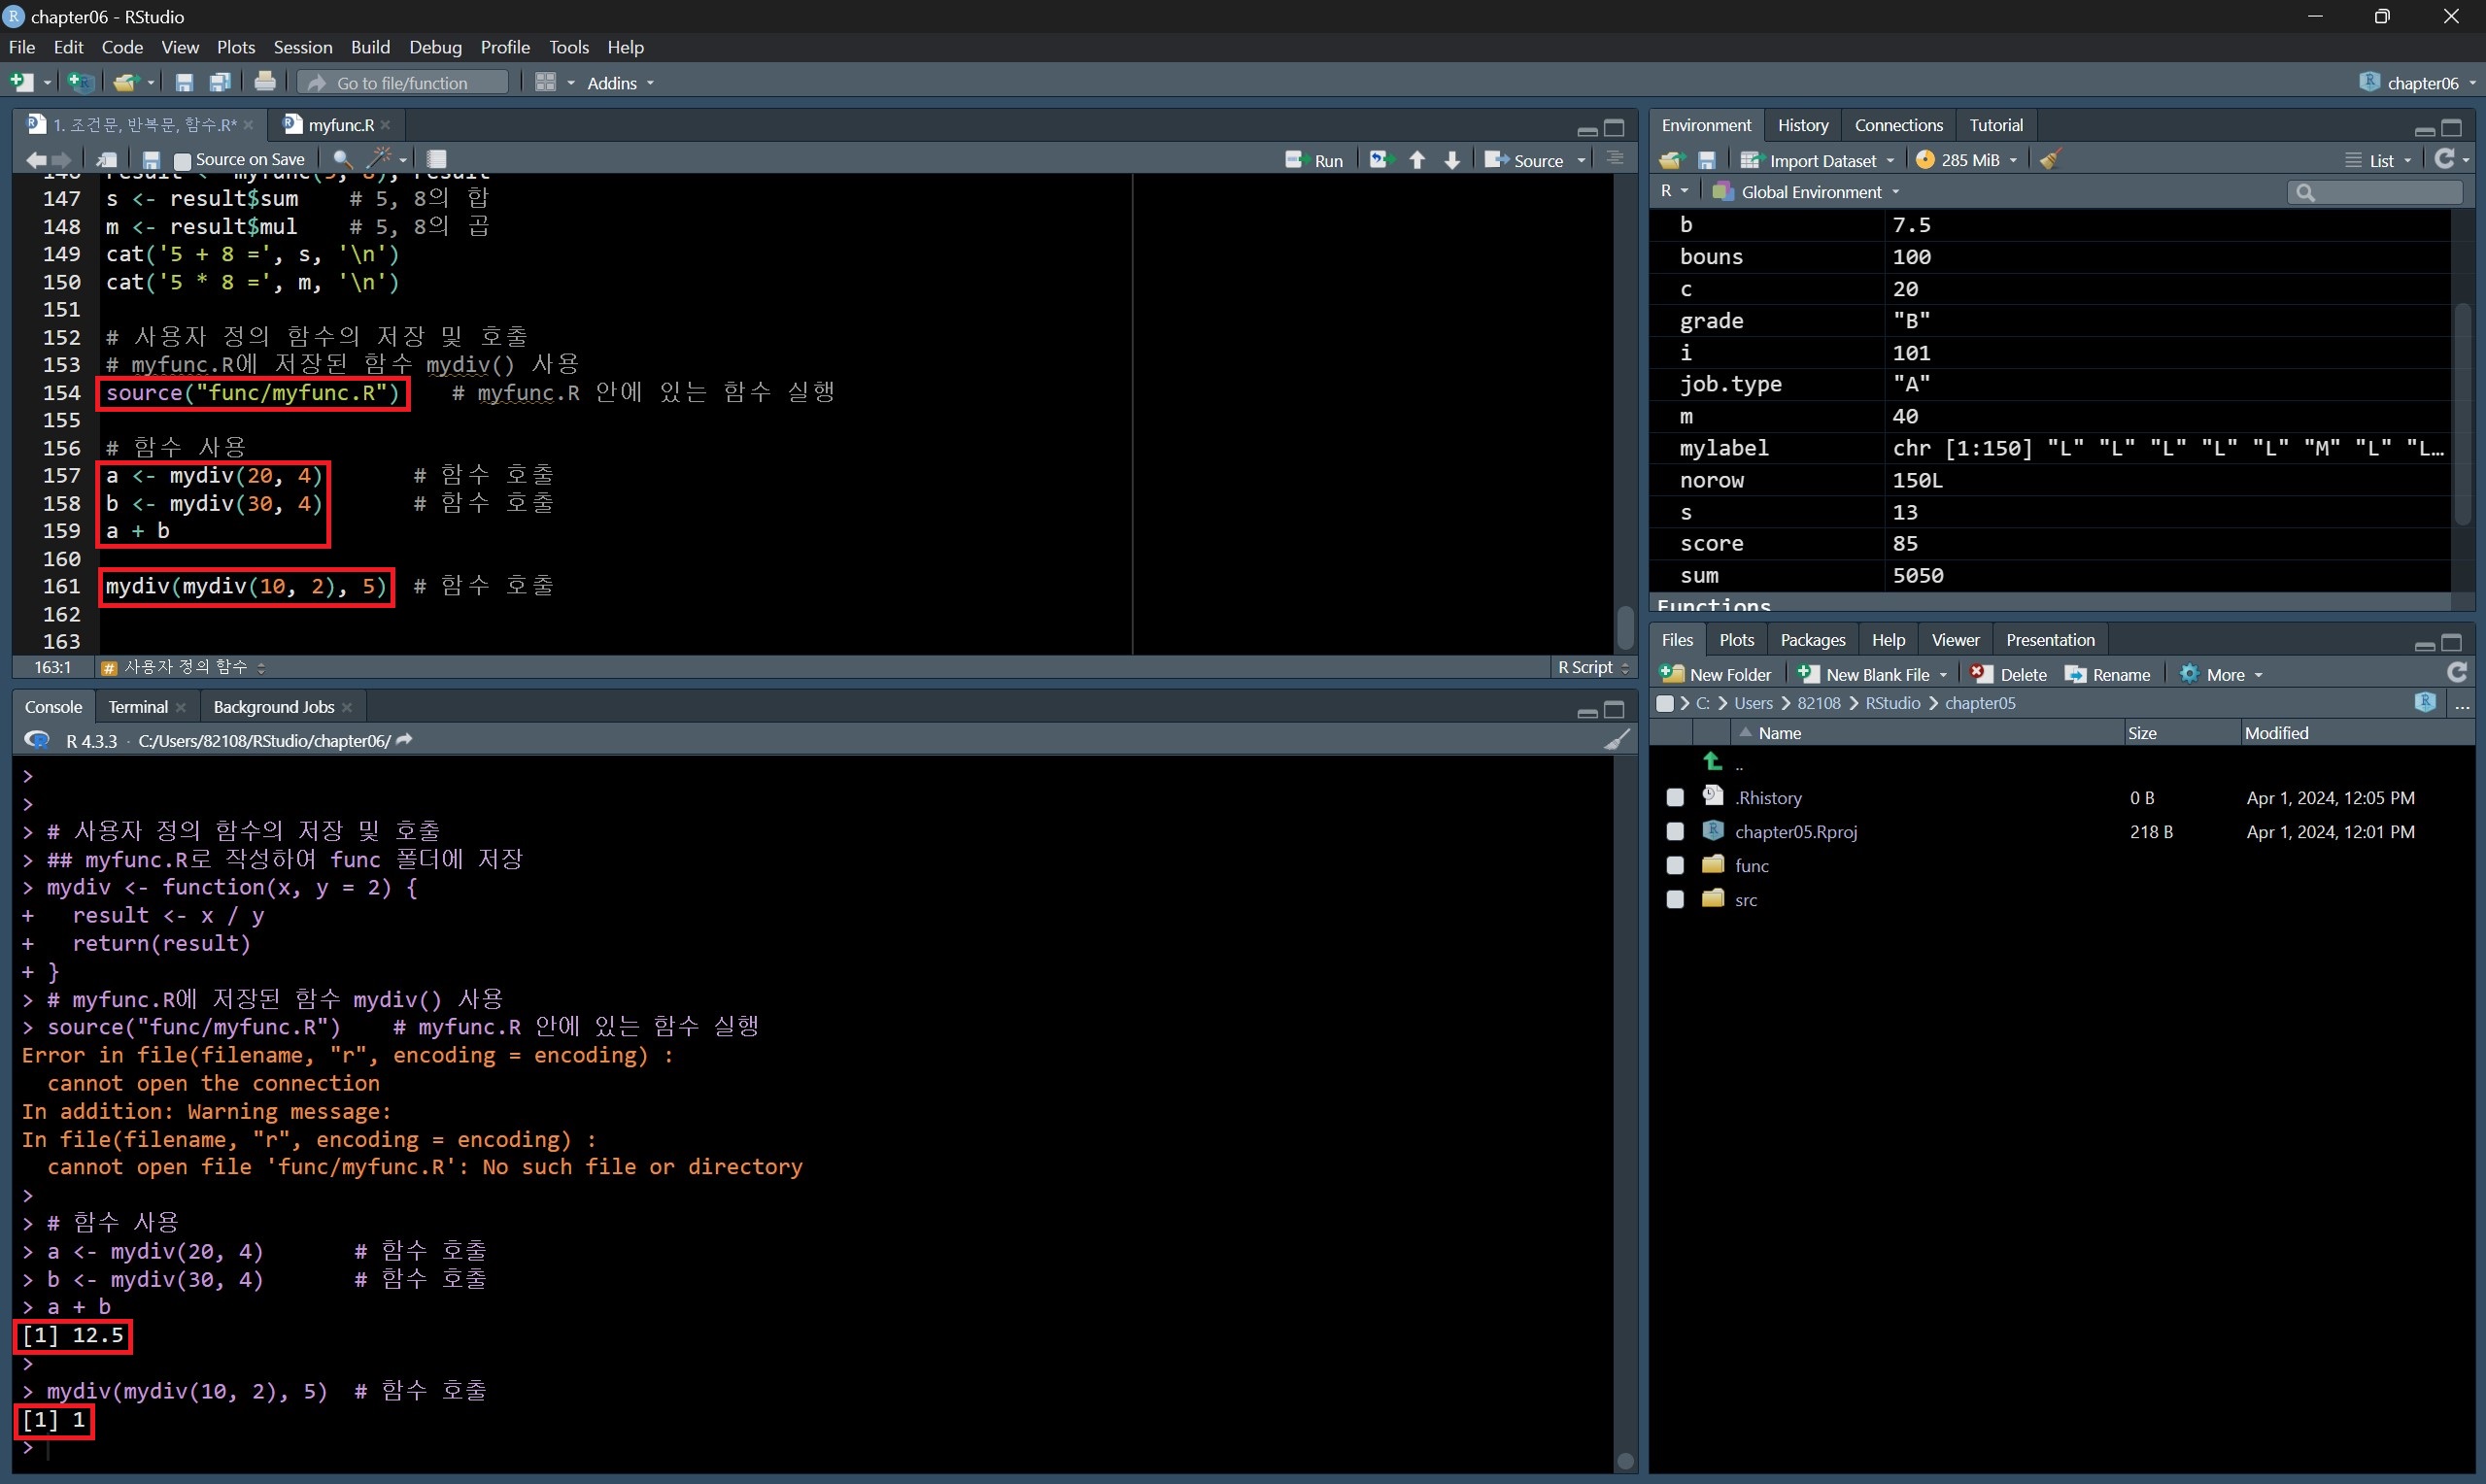This screenshot has width=2486, height=1484.
Task: Click the compile report notebook icon
Action: pyautogui.click(x=437, y=159)
